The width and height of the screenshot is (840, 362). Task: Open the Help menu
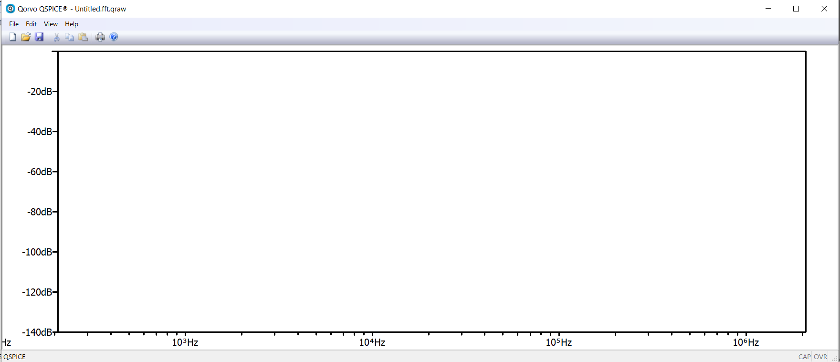pyautogui.click(x=72, y=24)
